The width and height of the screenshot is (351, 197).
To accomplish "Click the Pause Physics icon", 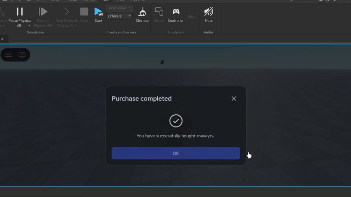I will [x=20, y=12].
